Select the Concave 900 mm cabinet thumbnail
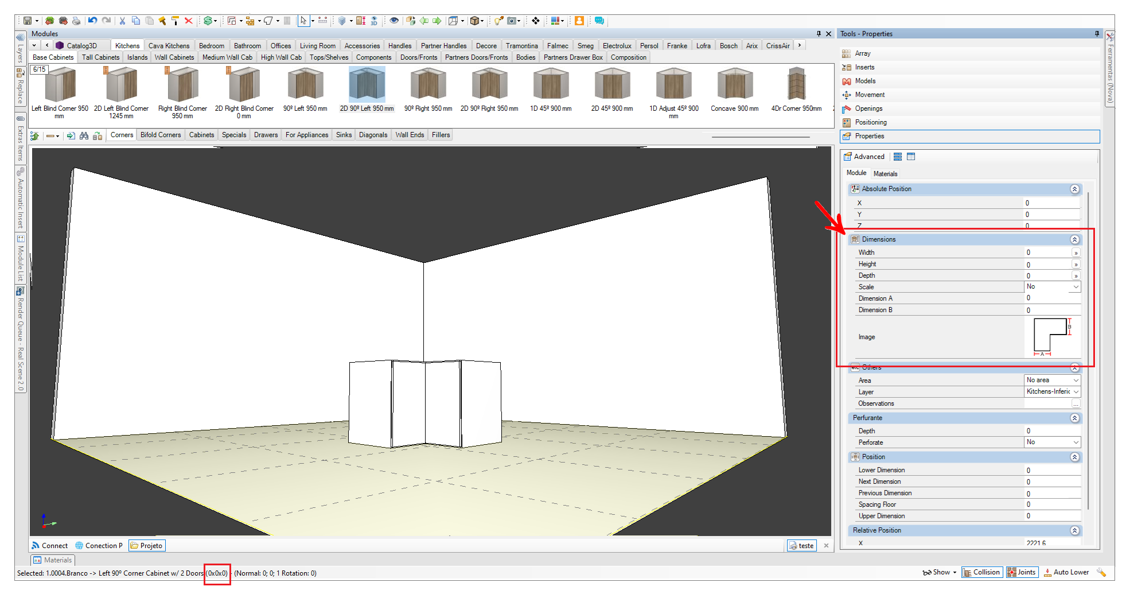This screenshot has width=1130, height=598. coord(734,85)
